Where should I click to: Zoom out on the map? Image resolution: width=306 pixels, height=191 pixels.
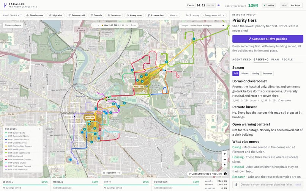coord(225,160)
